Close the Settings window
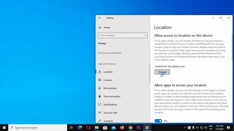This screenshot has height=131, width=234. tap(229, 18)
